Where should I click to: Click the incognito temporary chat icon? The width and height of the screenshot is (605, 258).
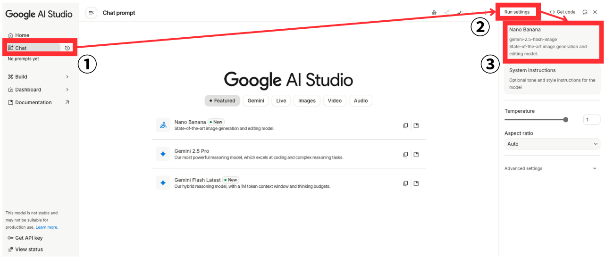pyautogui.click(x=434, y=13)
